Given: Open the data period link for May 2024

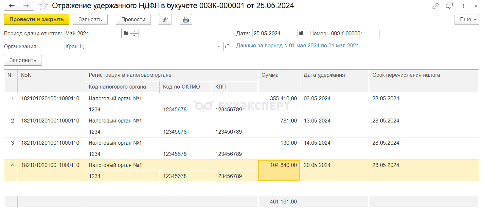Looking at the screenshot, I should 297,46.
